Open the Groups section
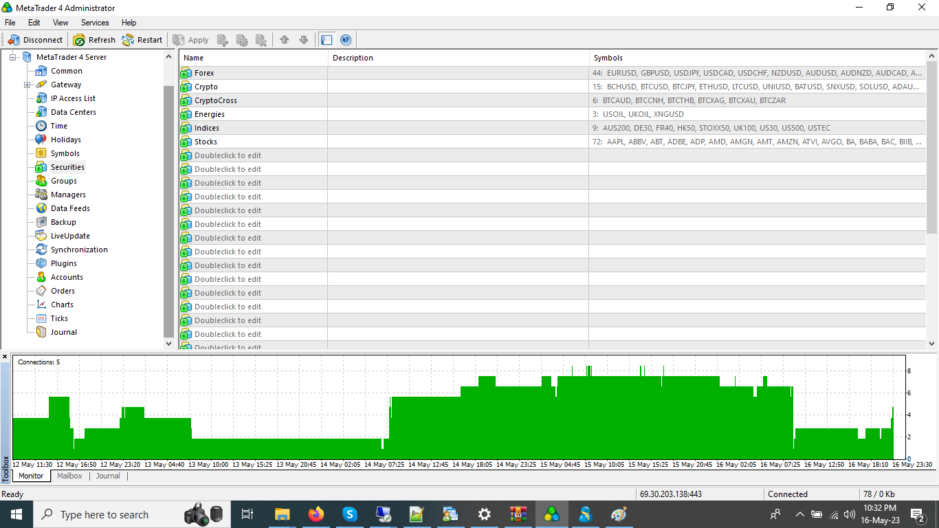Screen dimensions: 939x528 pos(63,181)
